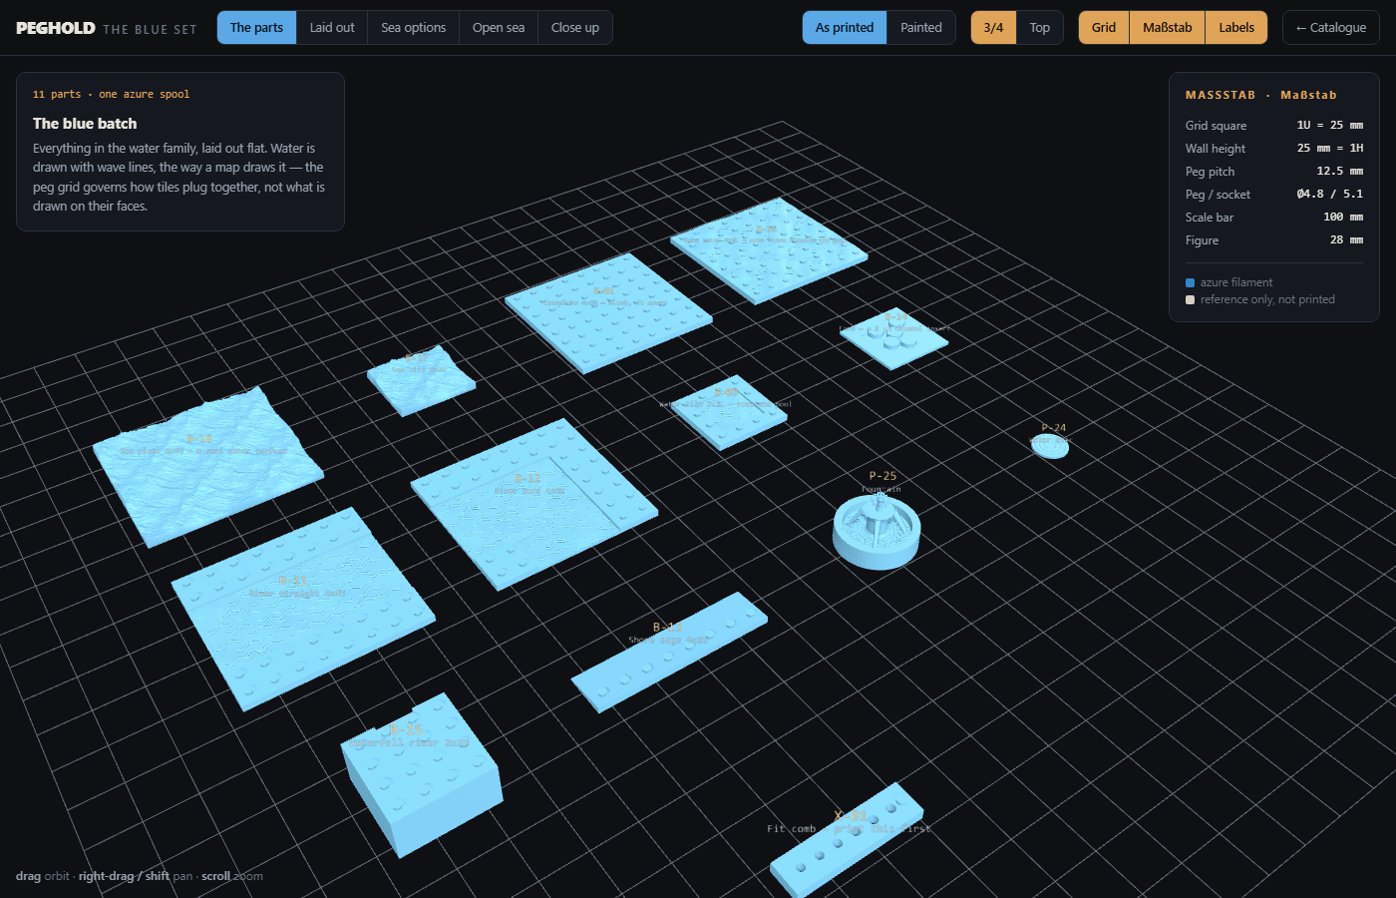Screen dimensions: 1396x898
Task: Choose Painted render mode
Action: click(x=921, y=28)
